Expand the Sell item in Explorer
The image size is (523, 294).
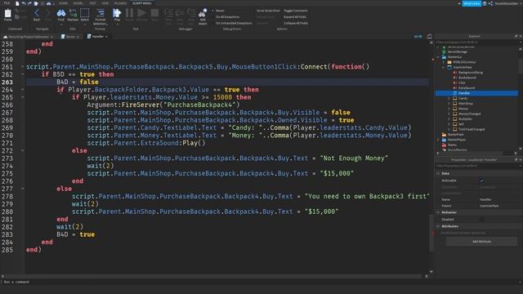(x=449, y=124)
